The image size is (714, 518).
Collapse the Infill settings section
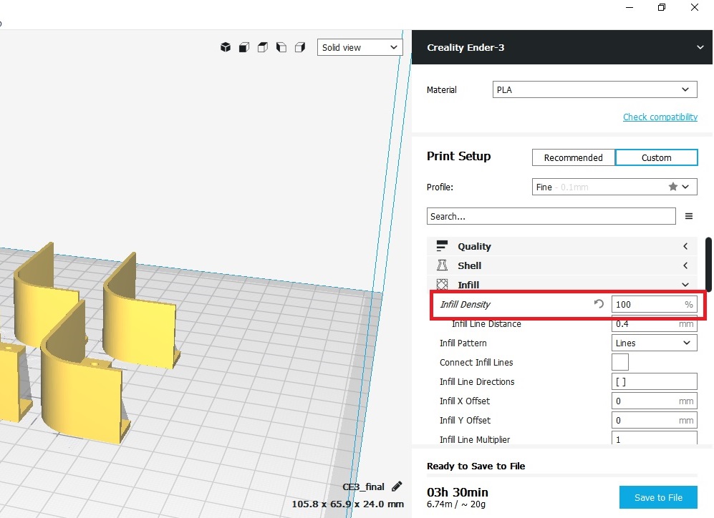tap(685, 284)
